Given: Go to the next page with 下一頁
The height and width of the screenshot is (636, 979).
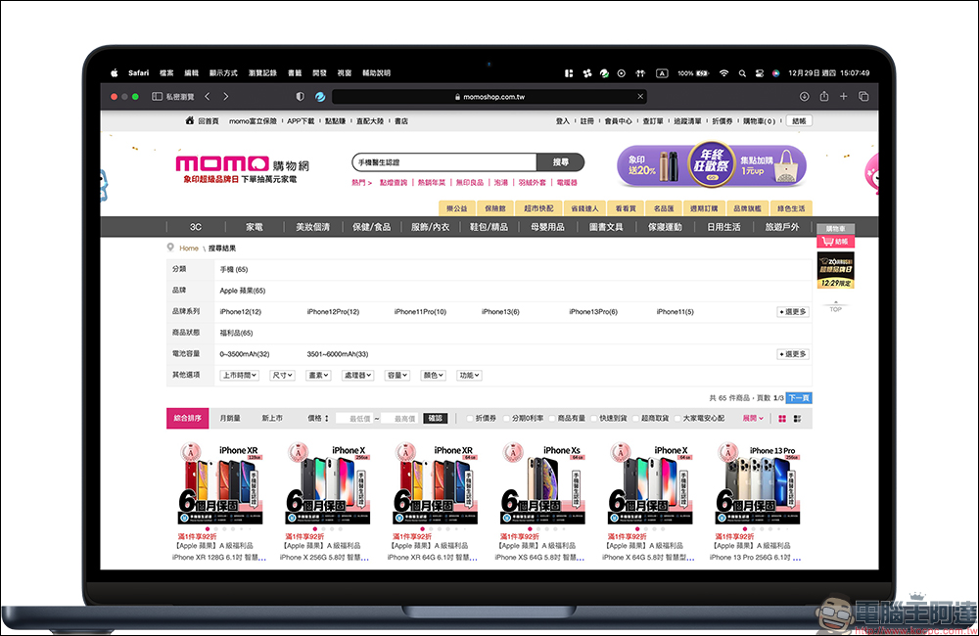Looking at the screenshot, I should (799, 397).
